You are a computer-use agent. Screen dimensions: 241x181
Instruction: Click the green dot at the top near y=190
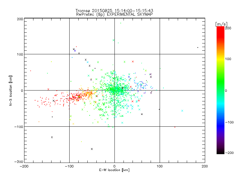coord(121,23)
